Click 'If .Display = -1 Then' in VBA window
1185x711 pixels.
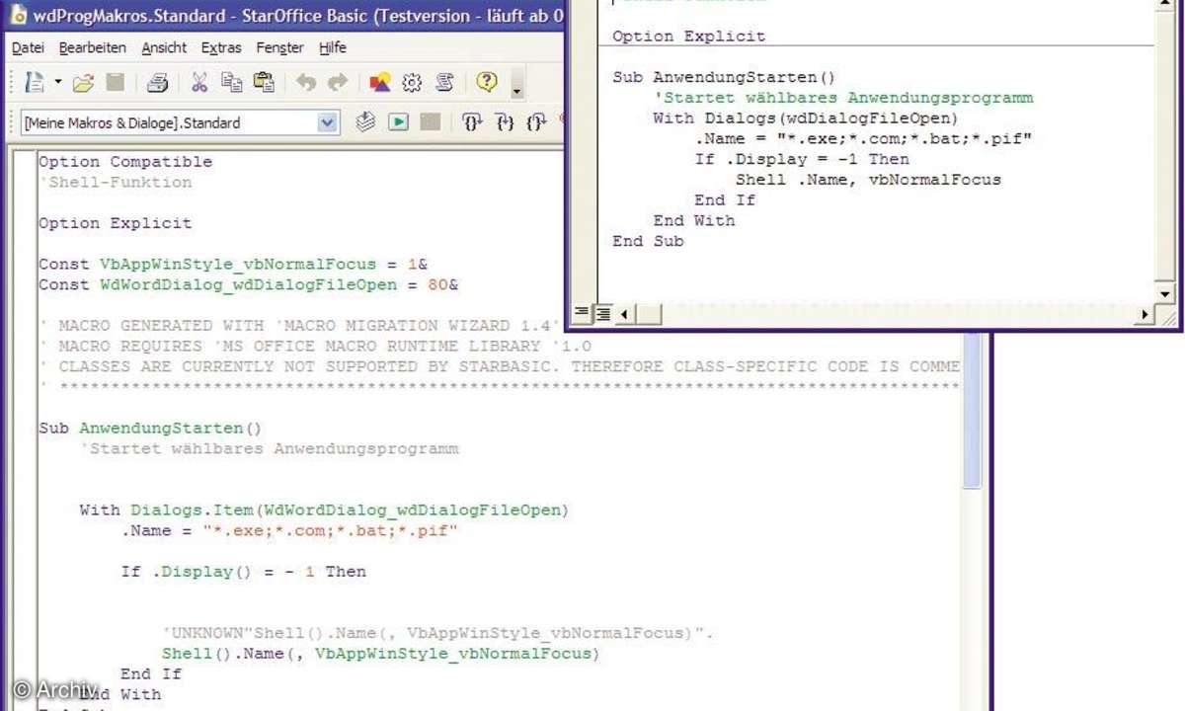coord(802,159)
